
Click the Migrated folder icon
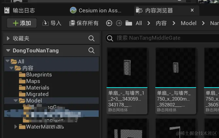coord(22,94)
